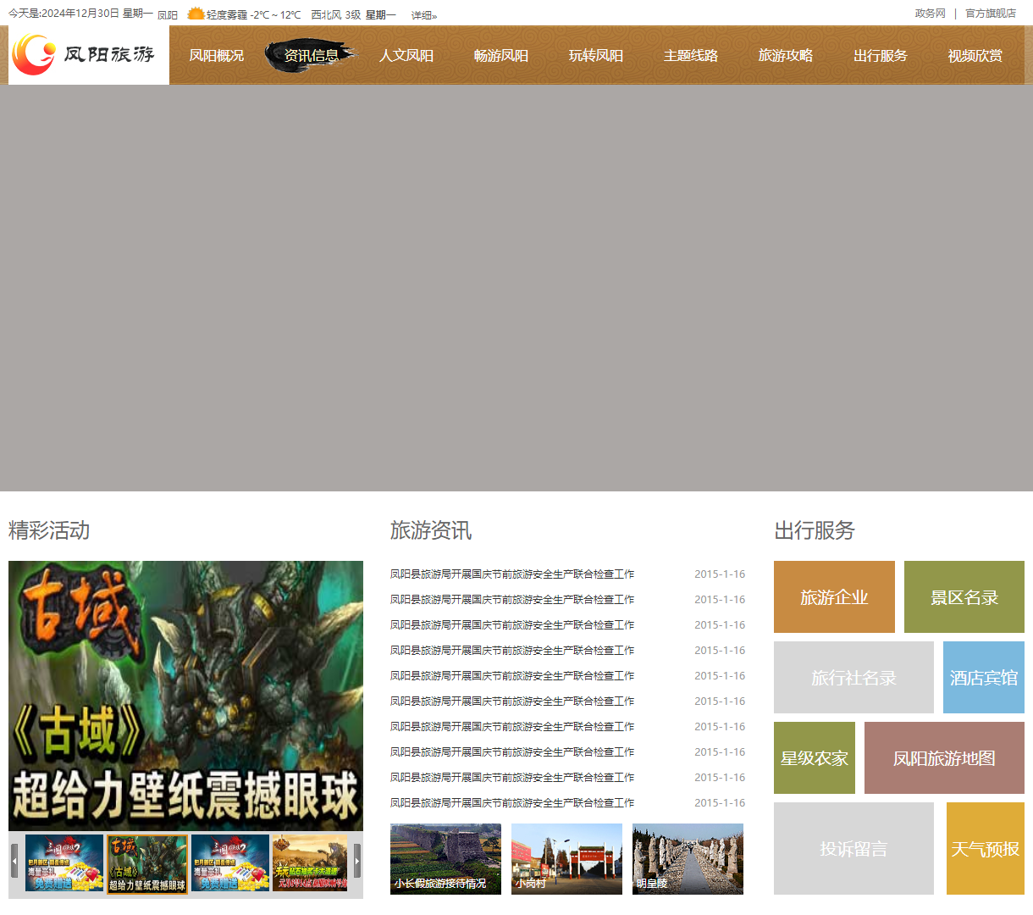1033x915 pixels.
Task: Click the carousel left arrow
Action: click(14, 861)
